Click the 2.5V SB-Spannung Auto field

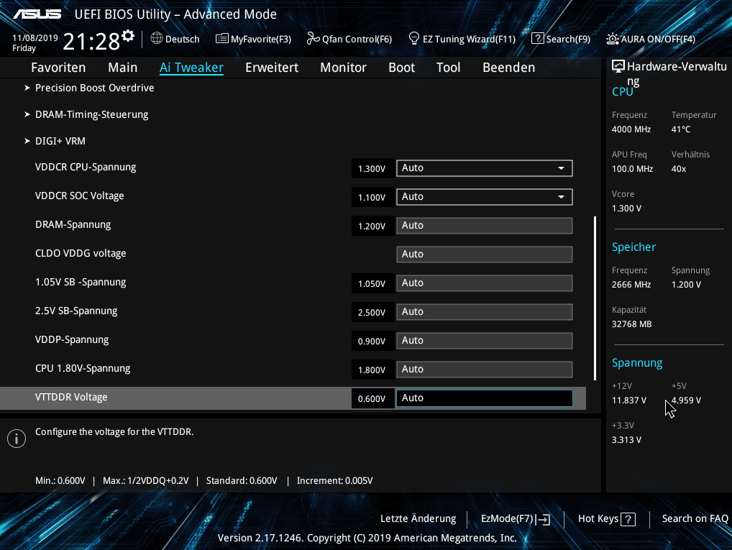pos(484,312)
